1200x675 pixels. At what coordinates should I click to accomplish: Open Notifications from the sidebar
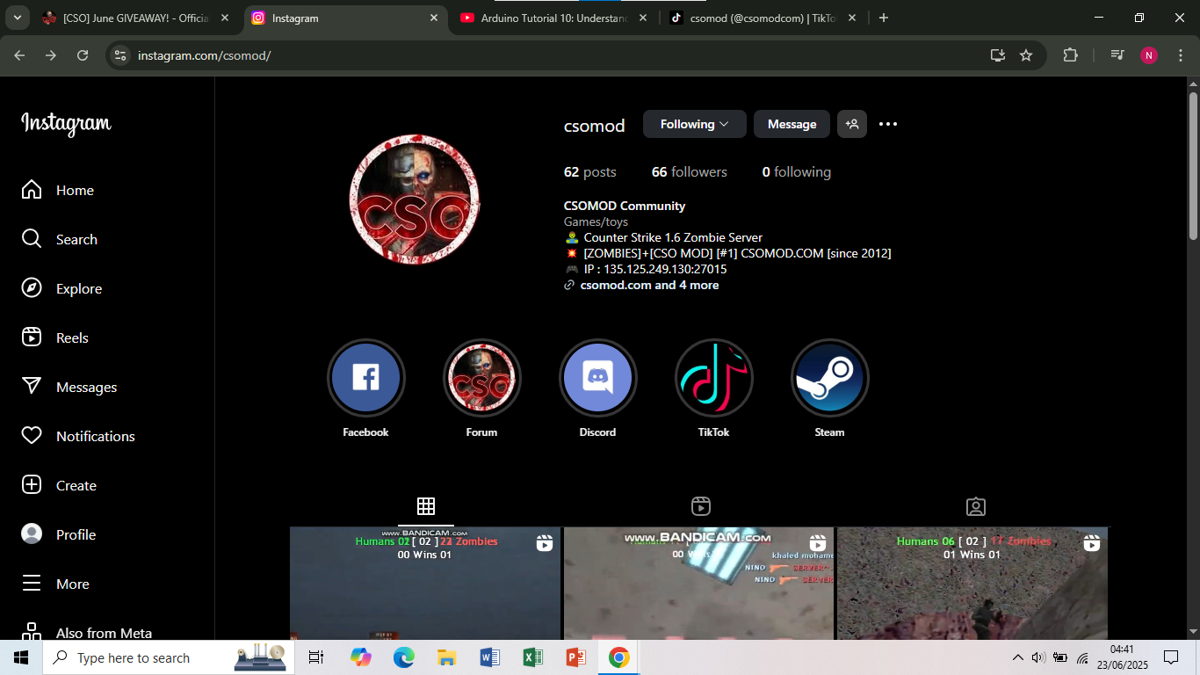pos(95,436)
